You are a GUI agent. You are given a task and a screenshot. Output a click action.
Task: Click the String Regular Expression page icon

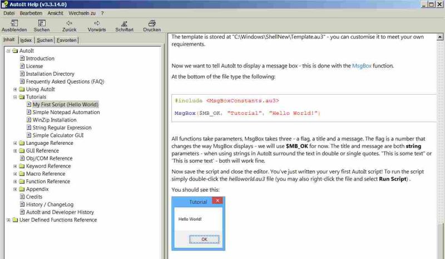[29, 128]
